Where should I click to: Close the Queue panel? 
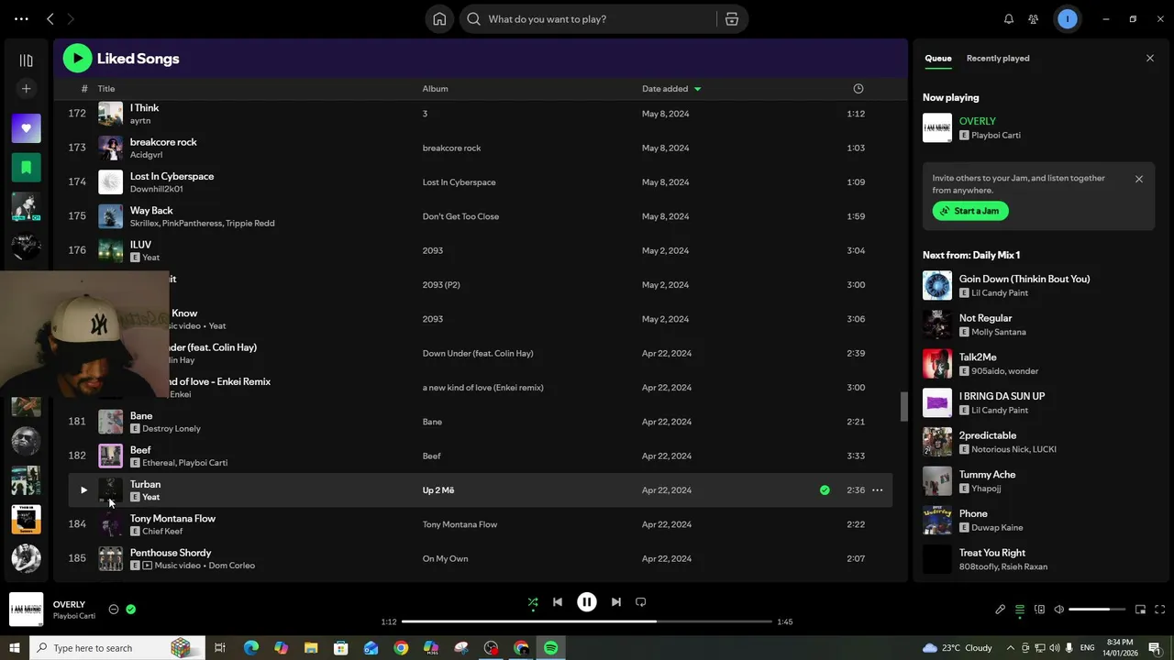coord(1150,59)
